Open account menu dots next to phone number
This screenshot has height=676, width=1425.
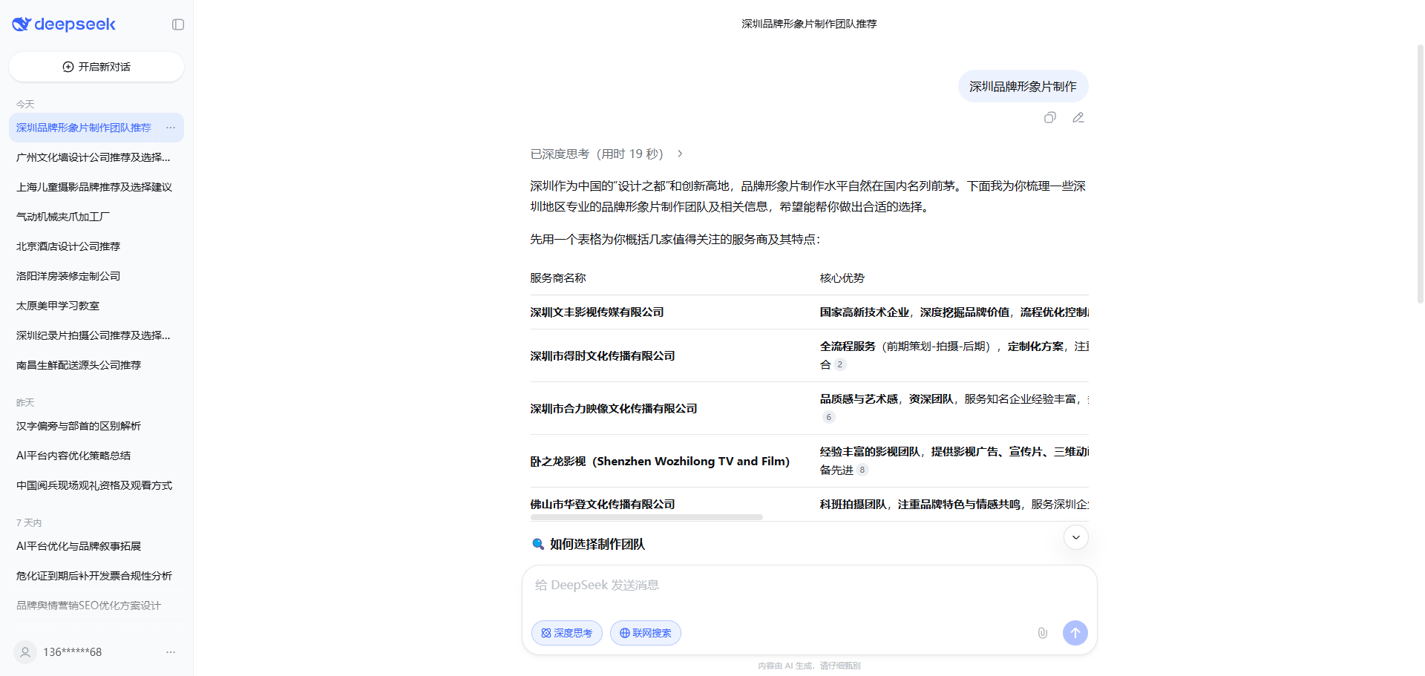[x=171, y=652]
